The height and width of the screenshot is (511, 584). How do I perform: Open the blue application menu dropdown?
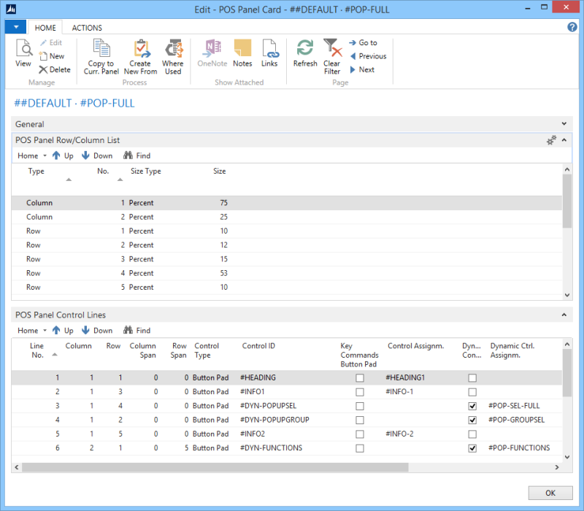(15, 27)
